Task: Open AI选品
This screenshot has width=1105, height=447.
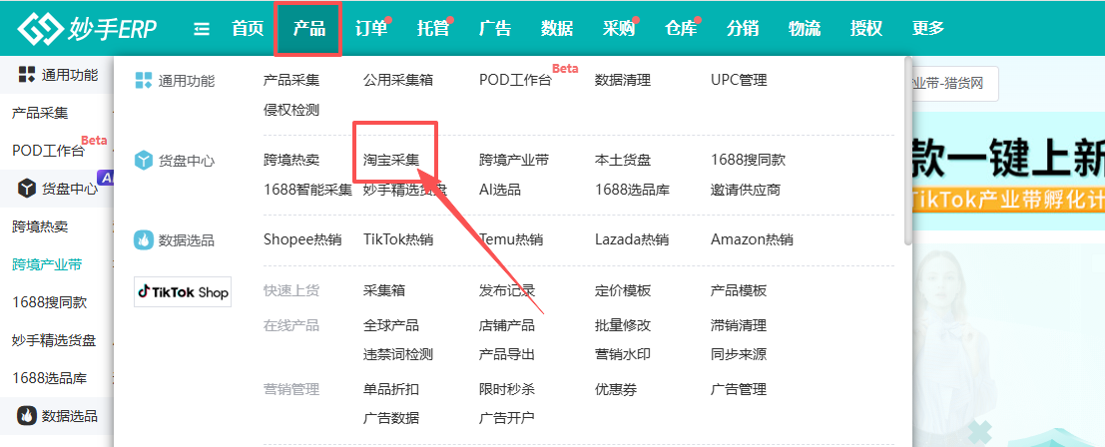Action: 500,190
